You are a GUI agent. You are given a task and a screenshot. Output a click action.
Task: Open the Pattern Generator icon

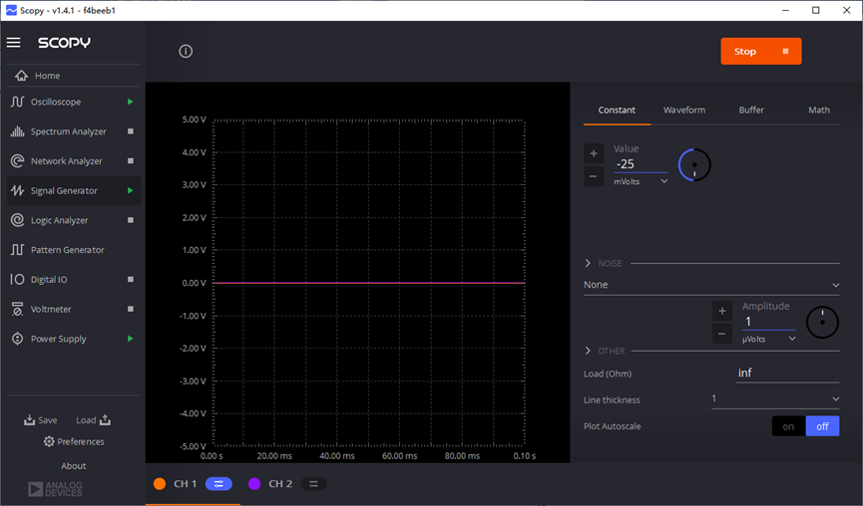coord(18,250)
